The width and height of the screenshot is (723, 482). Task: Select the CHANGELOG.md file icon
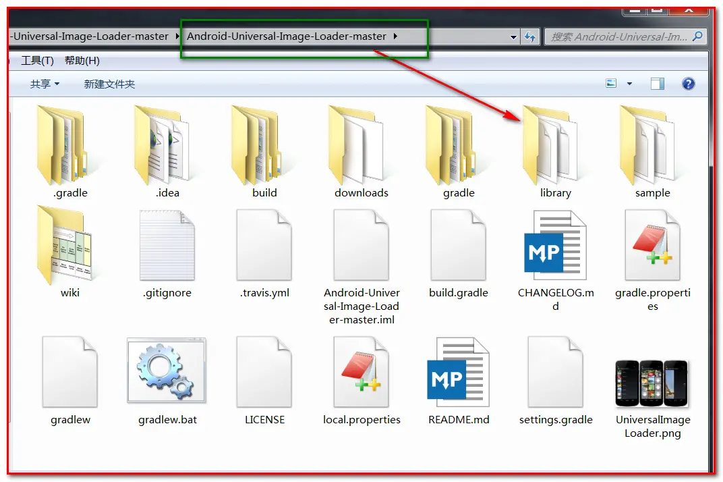tap(555, 245)
